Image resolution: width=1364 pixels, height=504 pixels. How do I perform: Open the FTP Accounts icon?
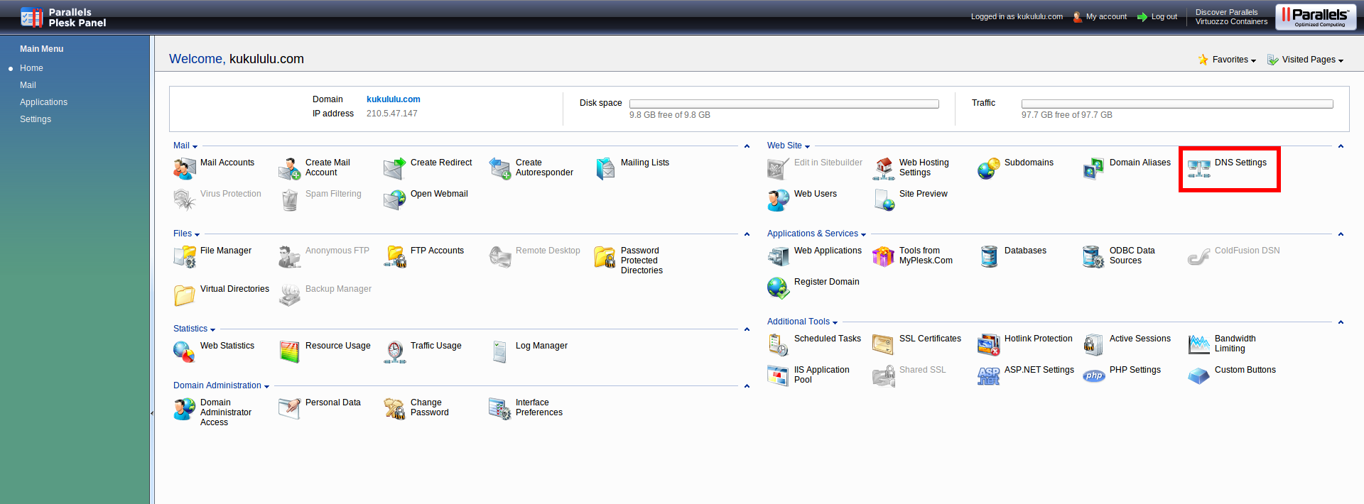(395, 257)
